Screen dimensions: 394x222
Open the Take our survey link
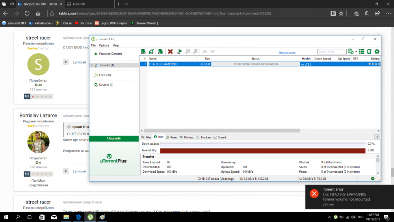coord(287,52)
